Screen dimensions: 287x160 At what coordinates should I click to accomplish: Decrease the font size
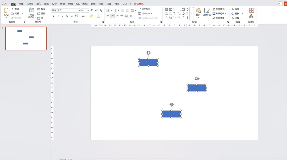[x=96, y=10]
